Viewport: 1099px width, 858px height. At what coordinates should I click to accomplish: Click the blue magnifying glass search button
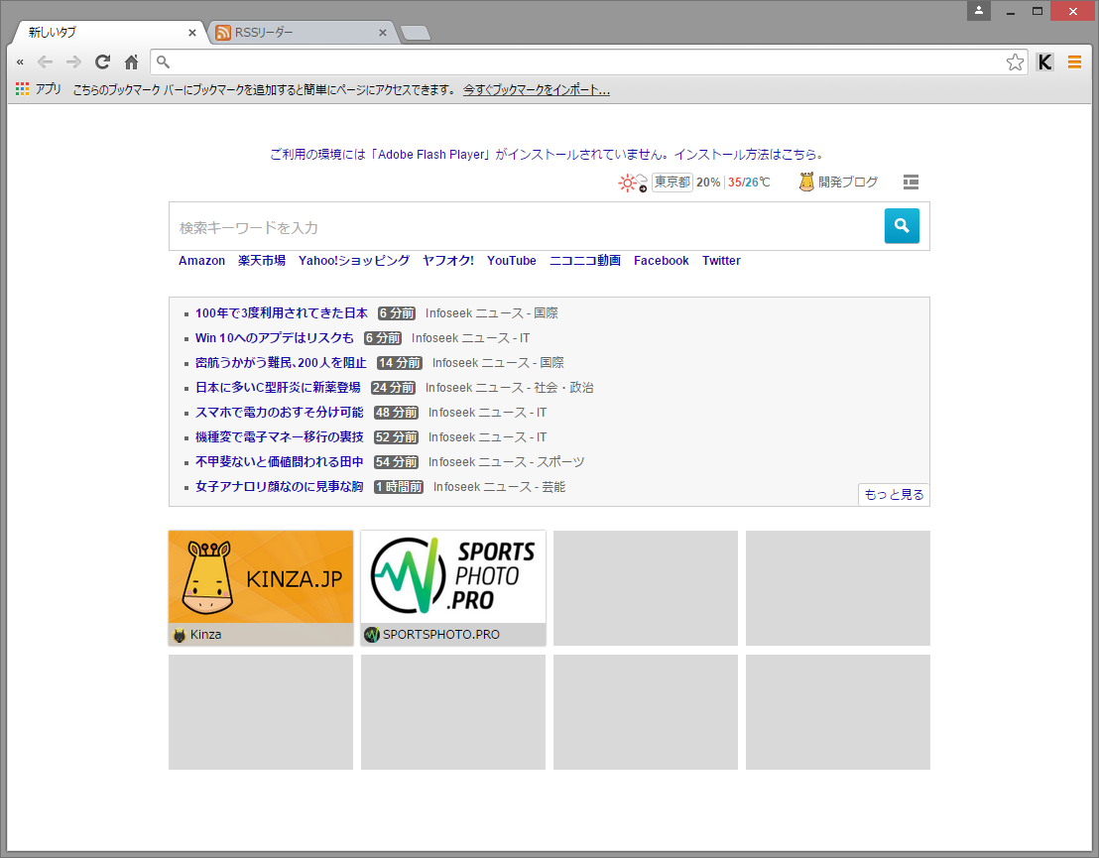click(901, 226)
